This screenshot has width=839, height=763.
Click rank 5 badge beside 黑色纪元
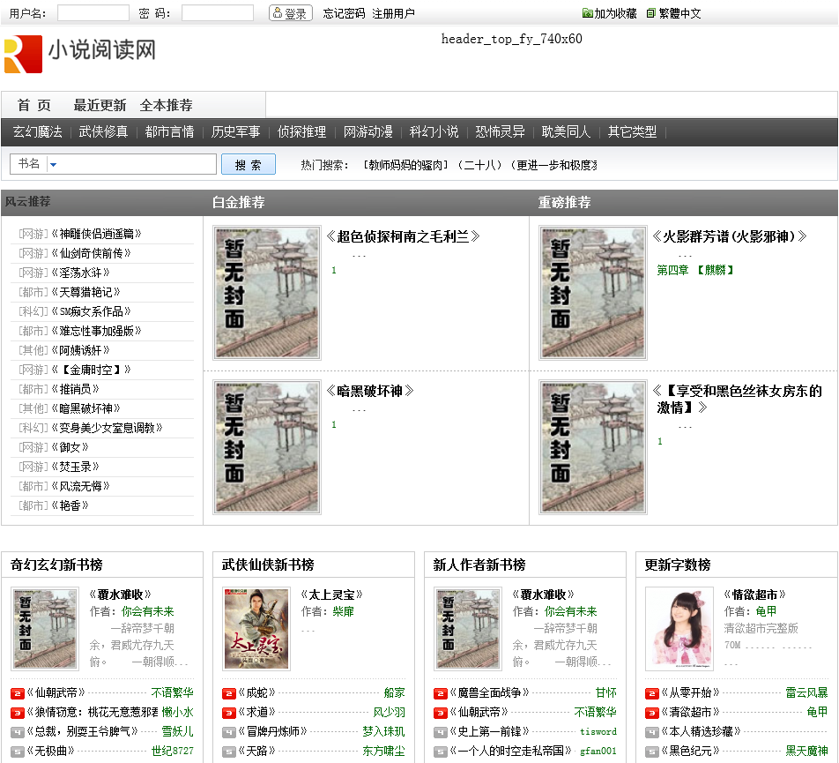(652, 752)
